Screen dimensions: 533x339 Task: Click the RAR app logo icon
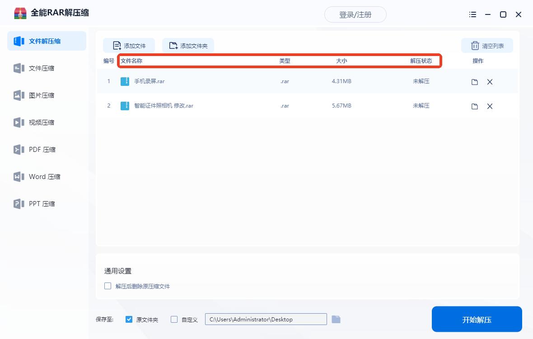[x=20, y=13]
